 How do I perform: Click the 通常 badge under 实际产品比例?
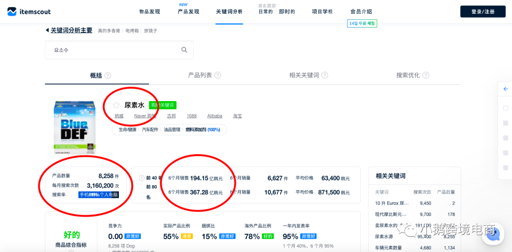click(x=187, y=236)
